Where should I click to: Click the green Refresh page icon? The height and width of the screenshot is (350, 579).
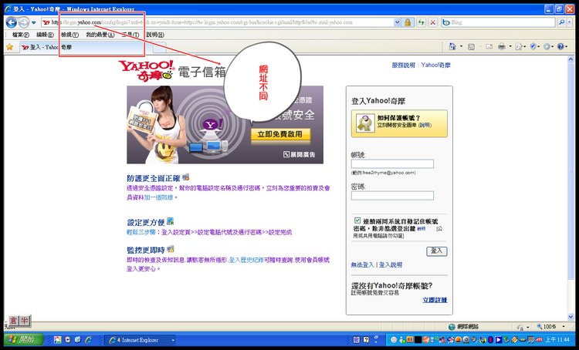[421, 22]
